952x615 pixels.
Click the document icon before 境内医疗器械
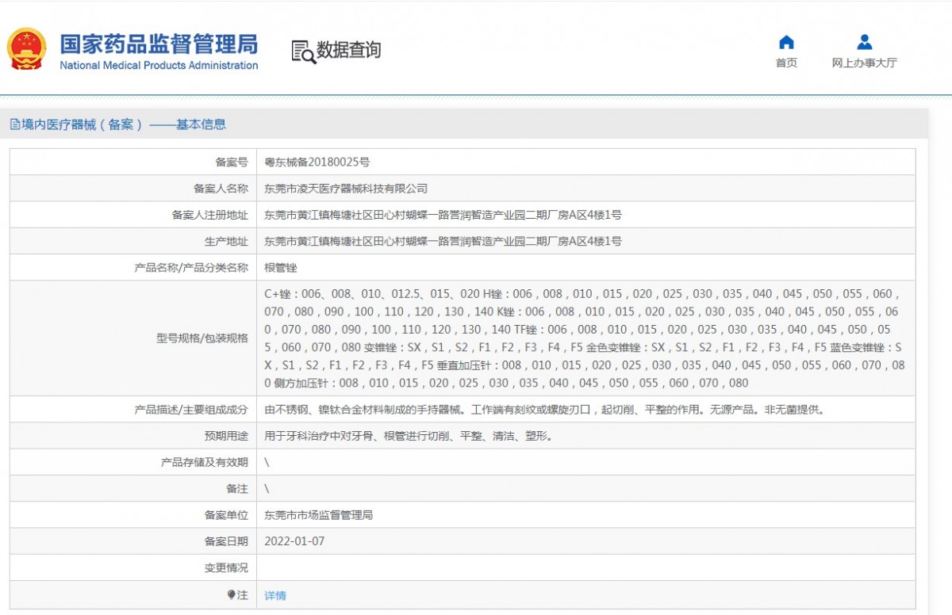coord(14,124)
